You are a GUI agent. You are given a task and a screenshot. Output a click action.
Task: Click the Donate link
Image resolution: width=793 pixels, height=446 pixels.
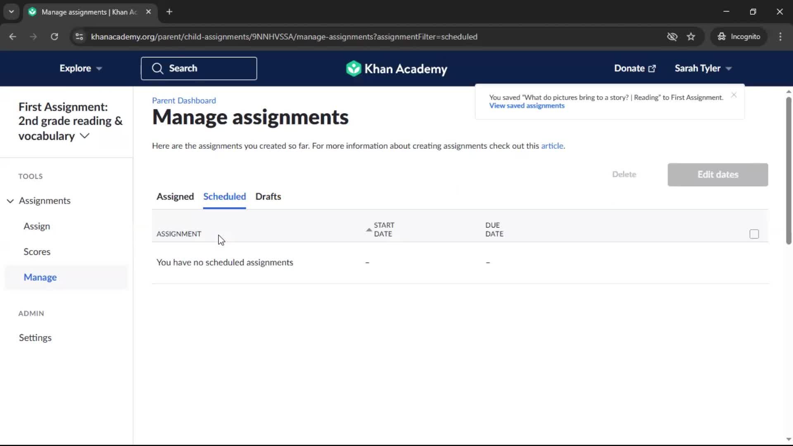click(x=635, y=68)
